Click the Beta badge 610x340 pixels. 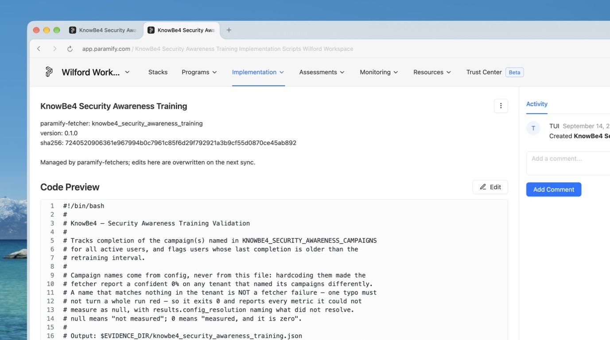tap(514, 72)
